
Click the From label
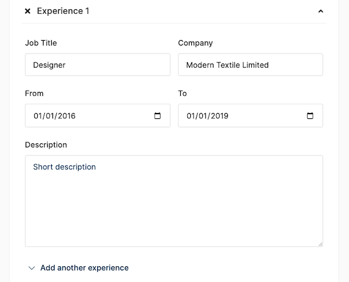tap(34, 93)
